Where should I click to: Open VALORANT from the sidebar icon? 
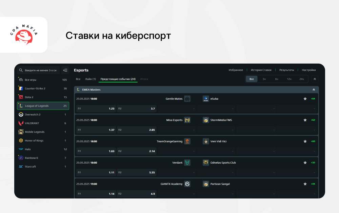click(x=21, y=123)
